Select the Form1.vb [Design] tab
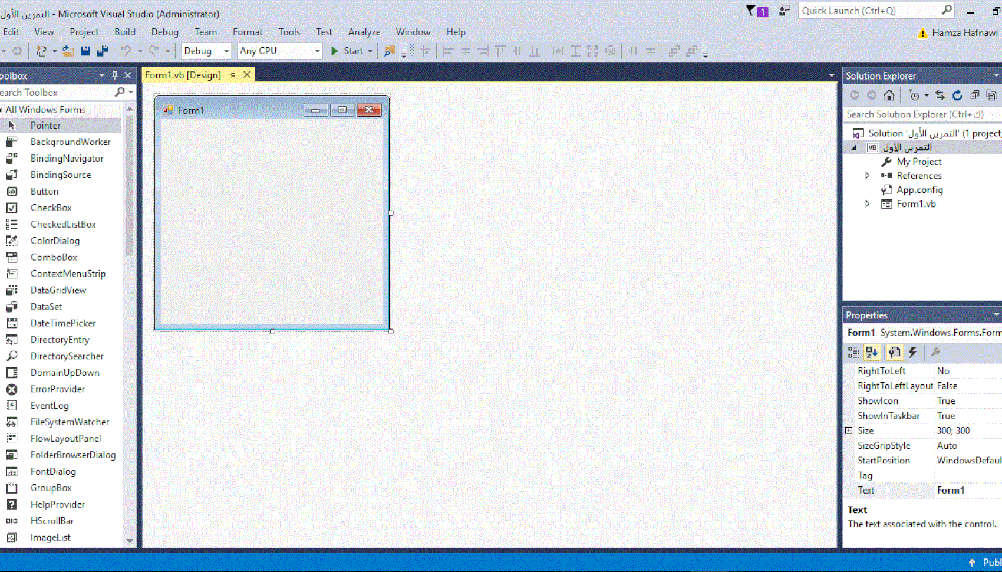The image size is (1002, 572). tap(183, 75)
